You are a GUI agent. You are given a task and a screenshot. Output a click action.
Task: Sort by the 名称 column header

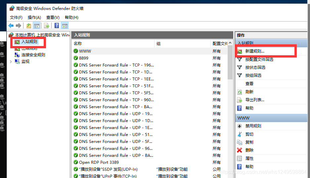[x=113, y=44]
